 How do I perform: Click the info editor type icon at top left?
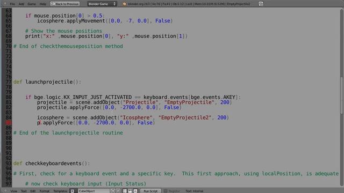tap(5, 4)
